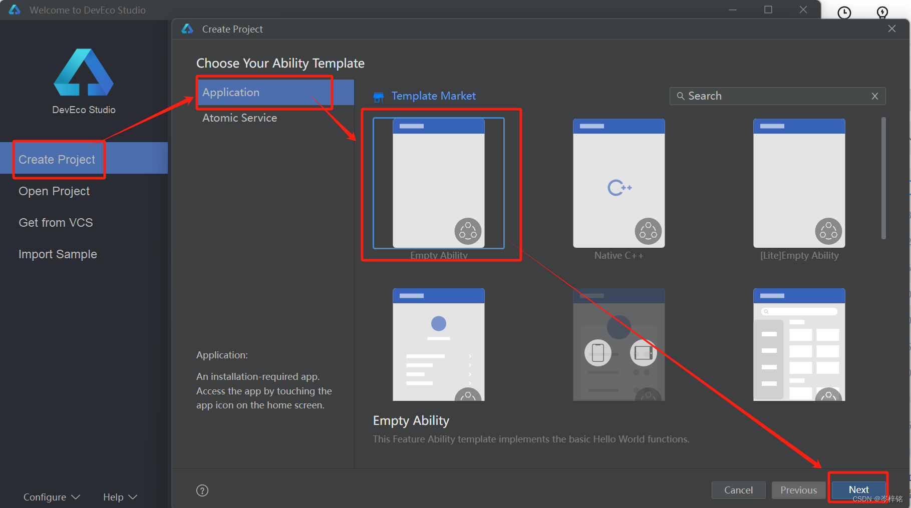The width and height of the screenshot is (911, 508).
Task: Click the Cancel button
Action: tap(738, 490)
